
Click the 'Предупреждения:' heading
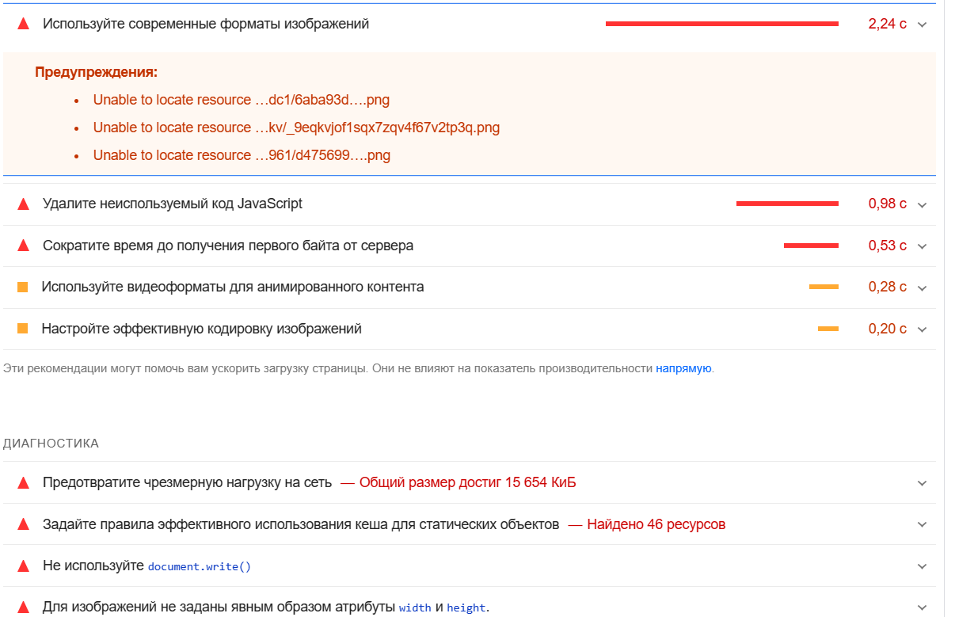pos(97,72)
